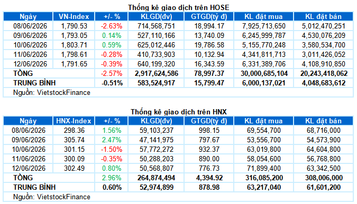Click the 08/06/2026 date in HOSE table
Image resolution: width=357 pixels, height=204 pixels.
pyautogui.click(x=30, y=26)
